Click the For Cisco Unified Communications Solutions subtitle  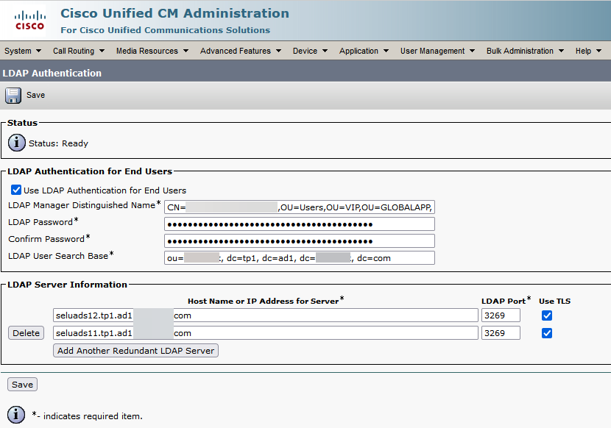[165, 30]
